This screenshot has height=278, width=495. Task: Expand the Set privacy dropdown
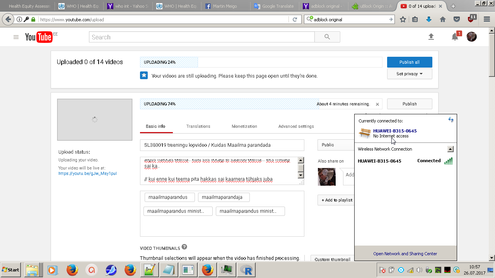(409, 74)
